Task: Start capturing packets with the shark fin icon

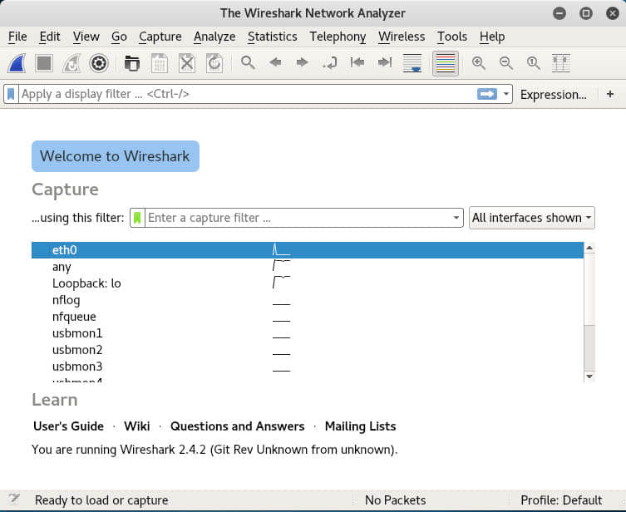Action: [x=18, y=63]
